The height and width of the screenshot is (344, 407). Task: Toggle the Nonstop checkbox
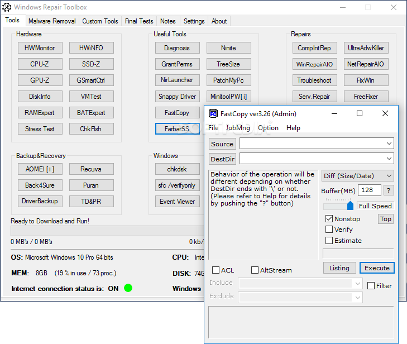[329, 218]
